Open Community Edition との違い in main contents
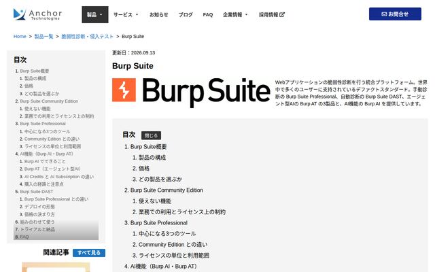Image resolution: width=435 pixels, height=272 pixels. [173, 245]
